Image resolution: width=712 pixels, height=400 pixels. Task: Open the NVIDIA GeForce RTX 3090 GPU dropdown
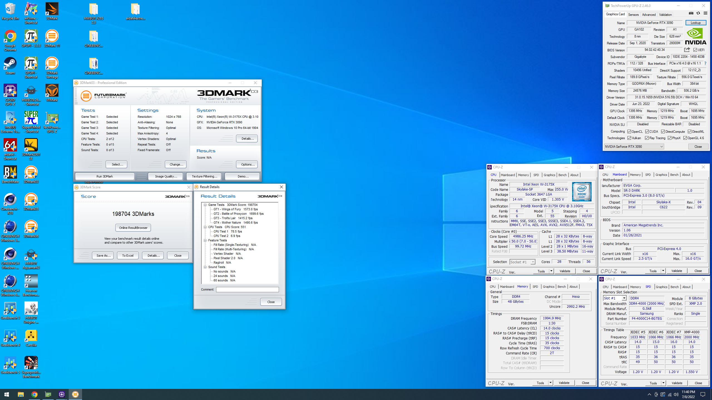pos(634,147)
